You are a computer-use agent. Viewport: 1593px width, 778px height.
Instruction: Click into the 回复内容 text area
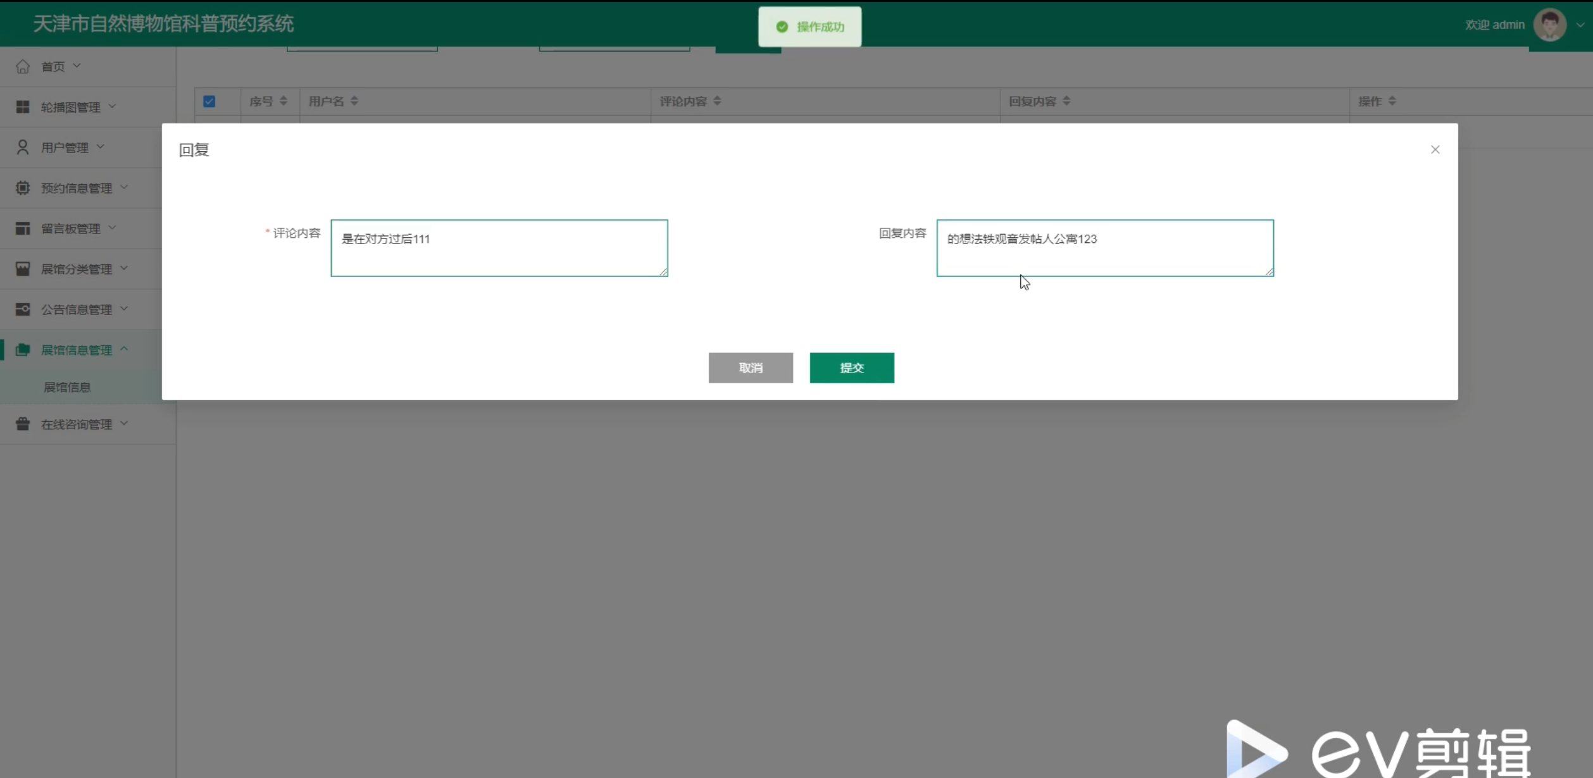tap(1104, 248)
